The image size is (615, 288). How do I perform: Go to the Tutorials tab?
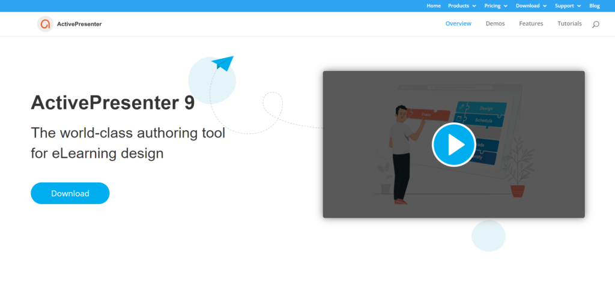point(569,23)
